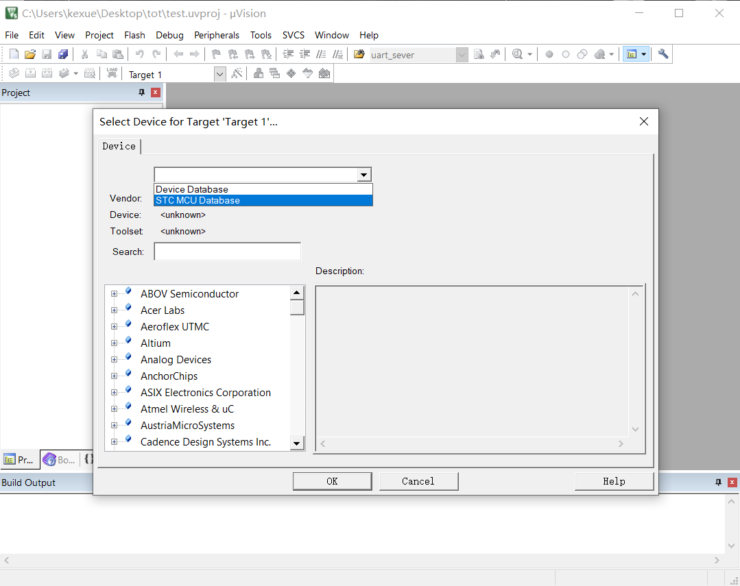The image size is (740, 586).
Task: Click the Save All icon
Action: (x=63, y=54)
